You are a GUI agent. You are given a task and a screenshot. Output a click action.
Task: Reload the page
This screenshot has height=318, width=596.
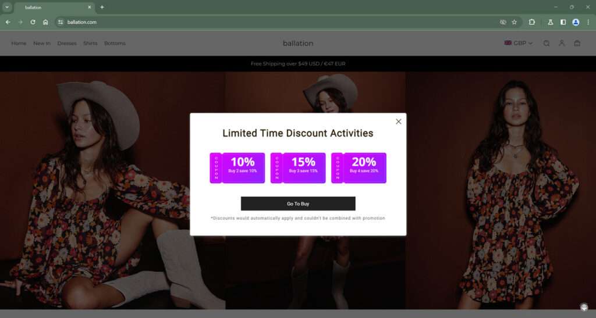tap(33, 22)
